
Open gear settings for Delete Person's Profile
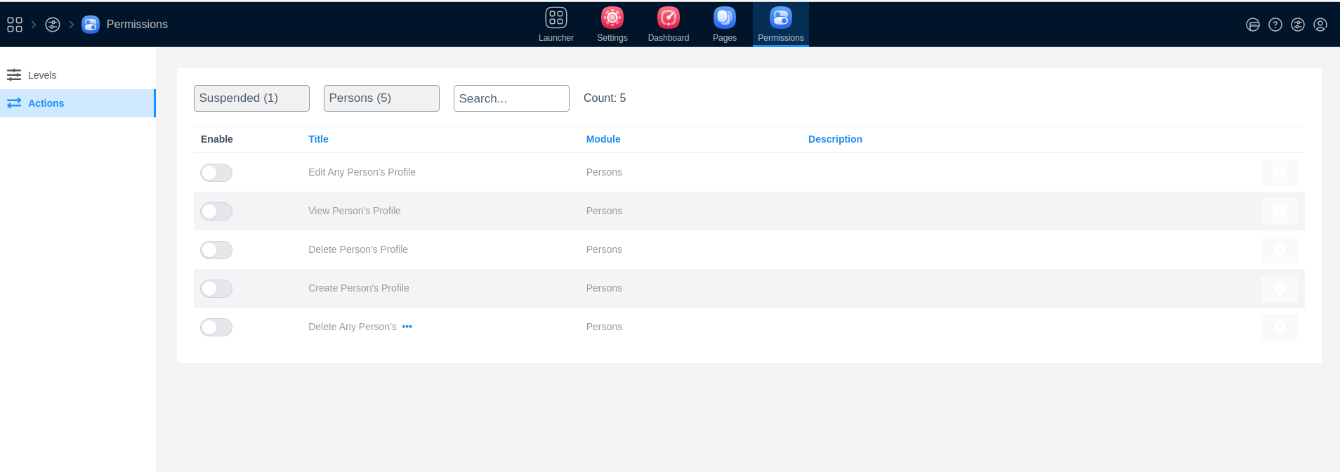pos(1279,250)
